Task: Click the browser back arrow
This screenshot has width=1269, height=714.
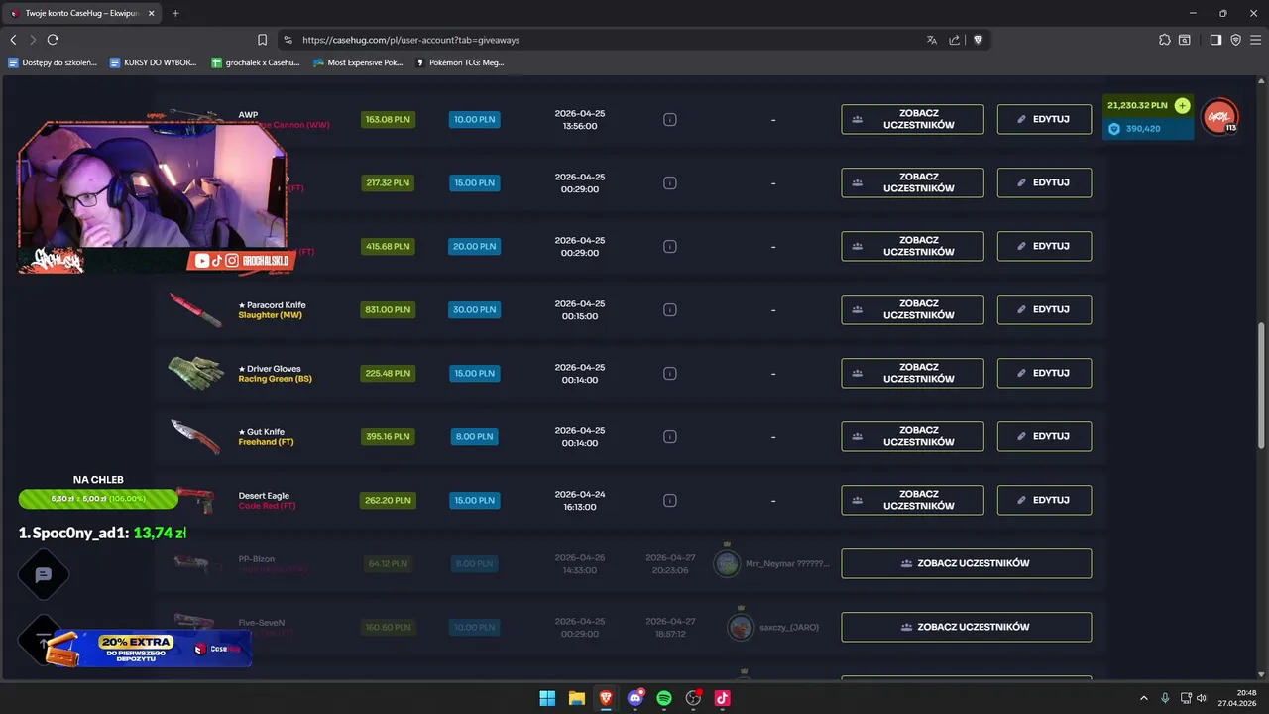Action: click(13, 40)
